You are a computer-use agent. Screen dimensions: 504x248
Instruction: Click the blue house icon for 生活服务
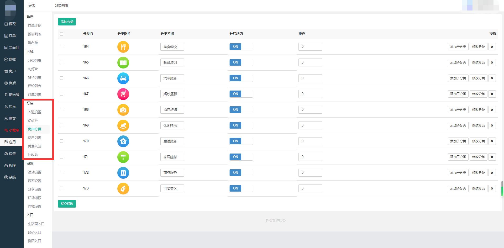[x=123, y=141]
